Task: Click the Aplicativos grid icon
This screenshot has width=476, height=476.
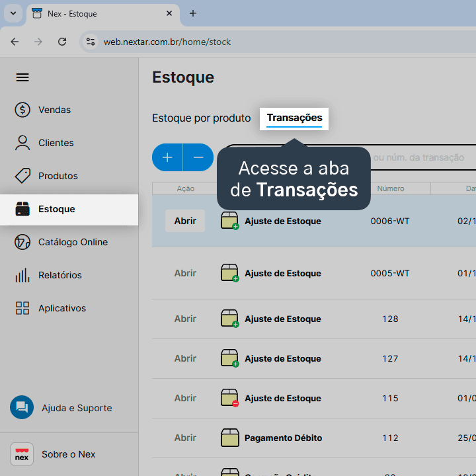Action: [x=22, y=308]
